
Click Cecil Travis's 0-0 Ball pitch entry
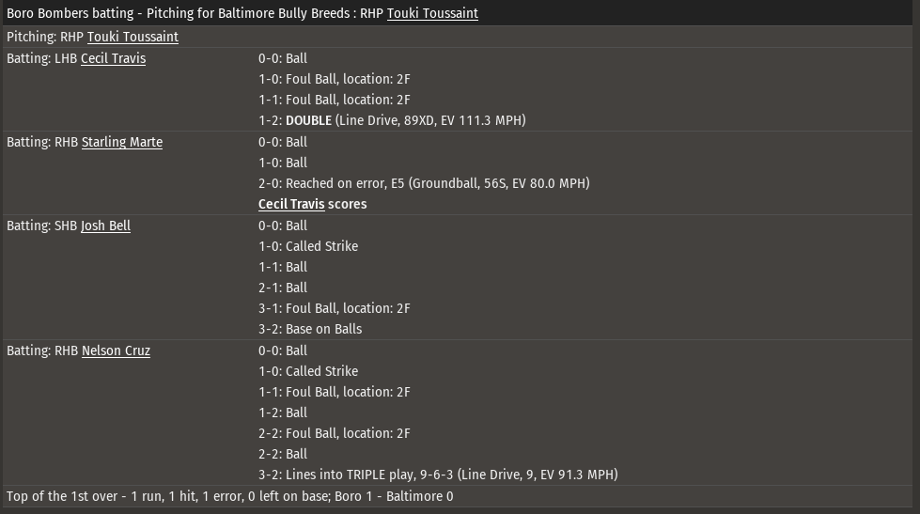point(283,58)
